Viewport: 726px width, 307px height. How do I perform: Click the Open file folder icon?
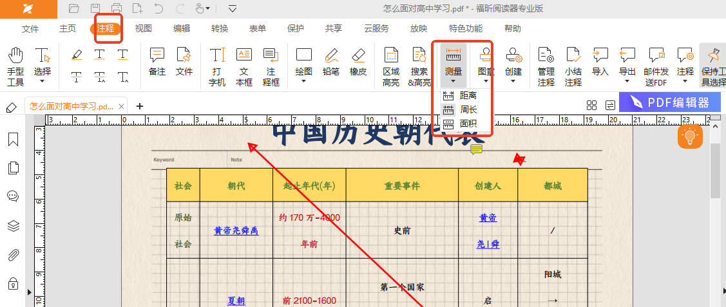tap(73, 8)
